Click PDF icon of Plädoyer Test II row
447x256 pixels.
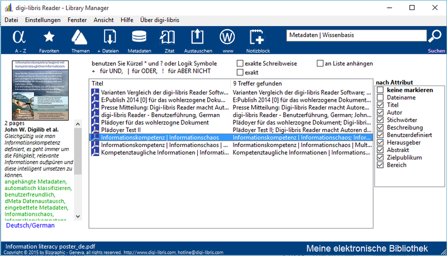95,130
